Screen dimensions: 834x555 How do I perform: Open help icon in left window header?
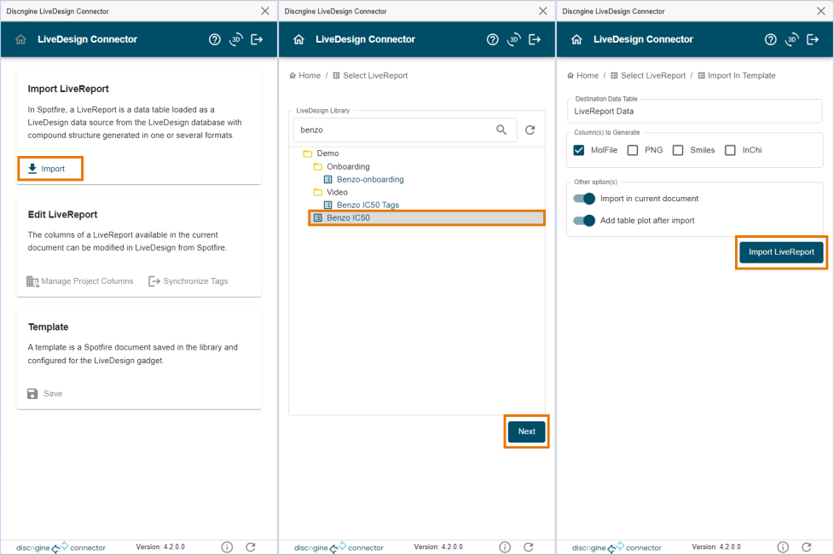[214, 39]
